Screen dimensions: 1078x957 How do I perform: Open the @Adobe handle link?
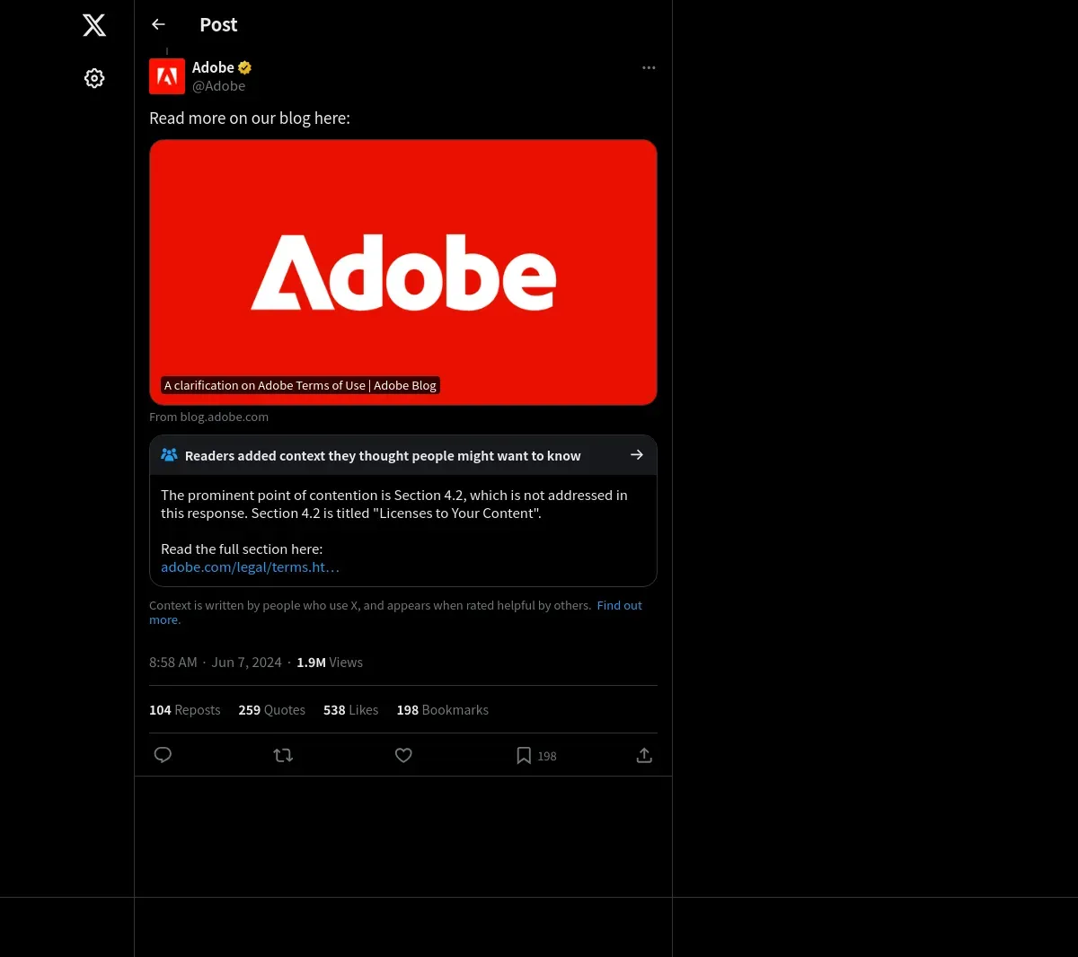pyautogui.click(x=218, y=86)
